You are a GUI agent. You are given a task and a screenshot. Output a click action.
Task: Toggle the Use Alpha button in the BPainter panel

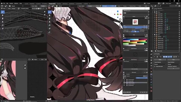click(x=135, y=31)
